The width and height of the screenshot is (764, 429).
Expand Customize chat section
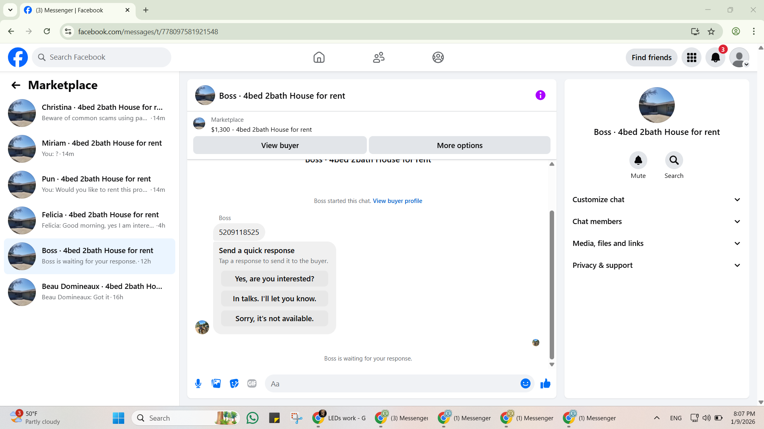click(x=656, y=200)
